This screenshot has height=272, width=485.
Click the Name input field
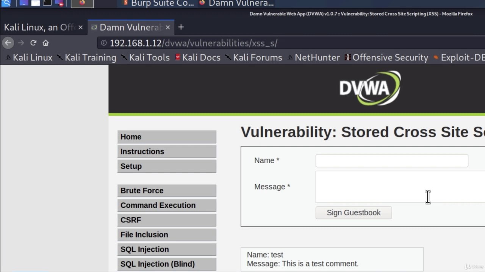(x=392, y=161)
